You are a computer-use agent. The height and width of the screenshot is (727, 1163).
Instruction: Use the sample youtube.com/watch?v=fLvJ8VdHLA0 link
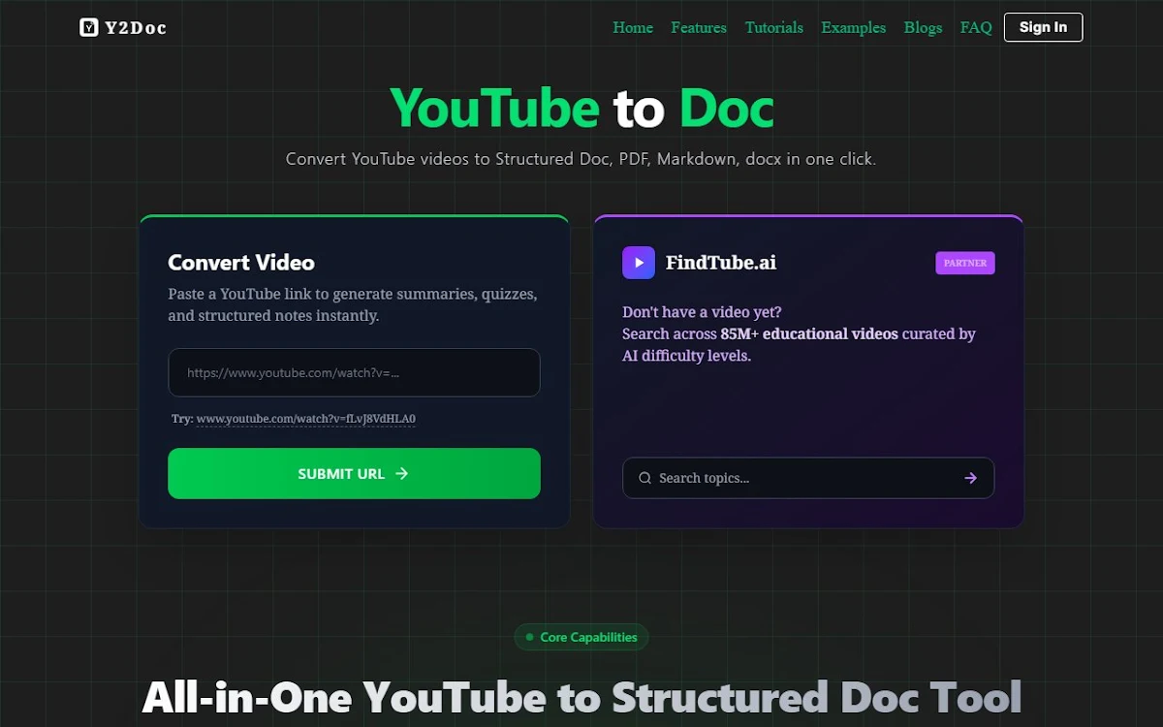pyautogui.click(x=305, y=419)
